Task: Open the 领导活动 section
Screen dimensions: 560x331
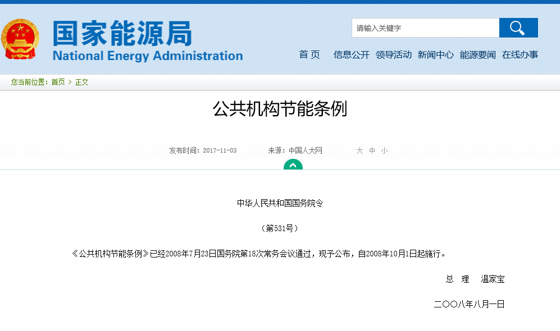Action: click(394, 54)
